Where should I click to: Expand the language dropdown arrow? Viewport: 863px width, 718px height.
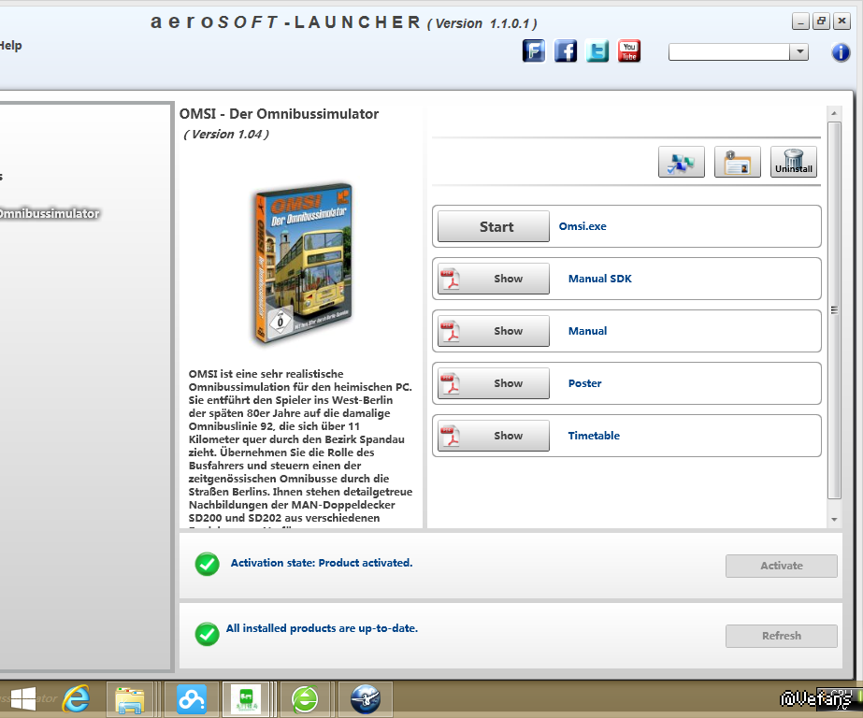tap(799, 52)
